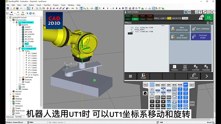Click the teach pendant ON/OFF switch knob

145,93
